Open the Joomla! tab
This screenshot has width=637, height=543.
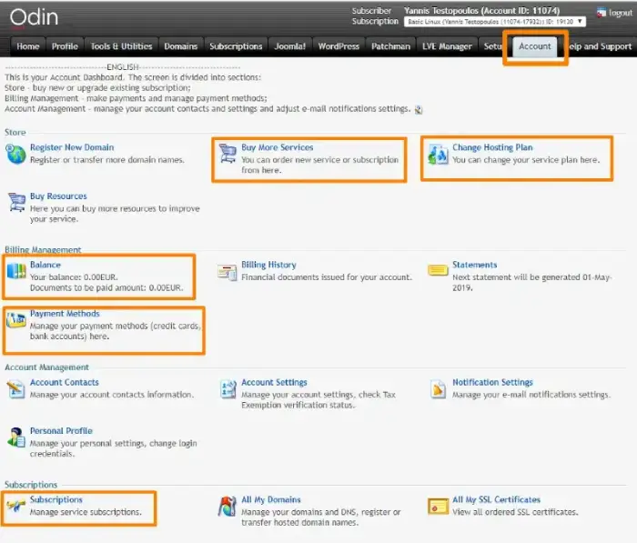coord(290,46)
